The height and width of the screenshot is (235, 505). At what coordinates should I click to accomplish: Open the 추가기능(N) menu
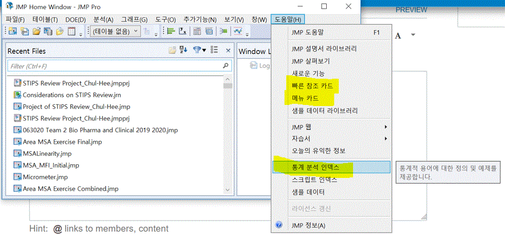[200, 19]
